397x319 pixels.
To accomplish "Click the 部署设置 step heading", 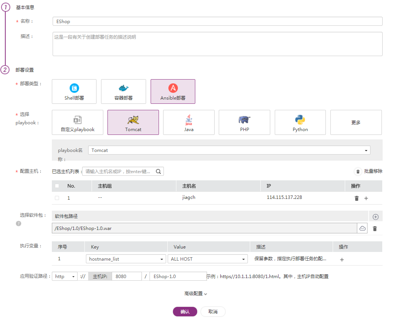I will click(25, 70).
